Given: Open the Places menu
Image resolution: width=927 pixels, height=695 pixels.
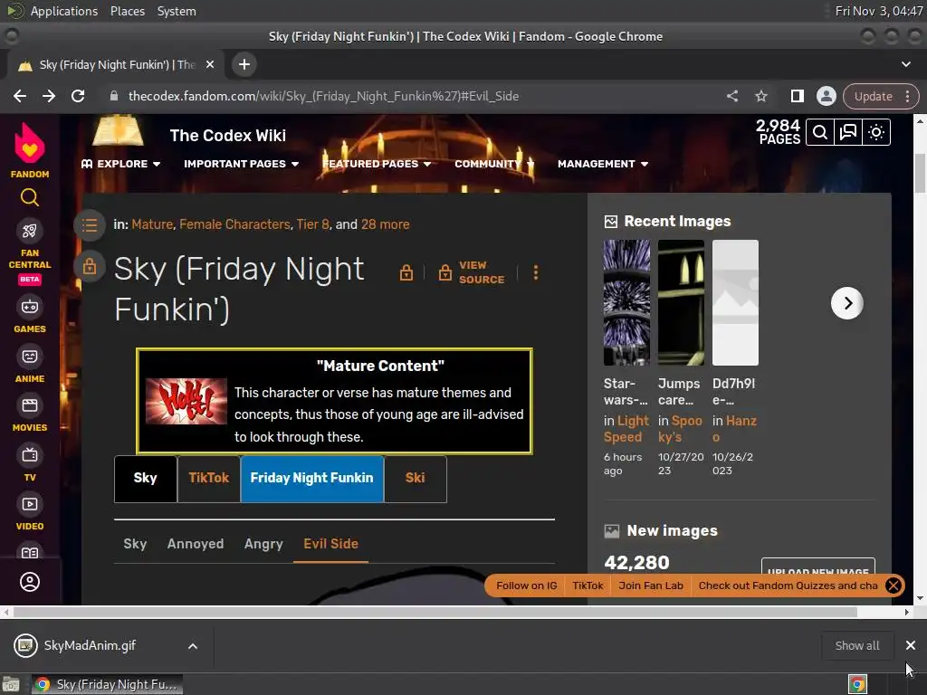Looking at the screenshot, I should 127,11.
